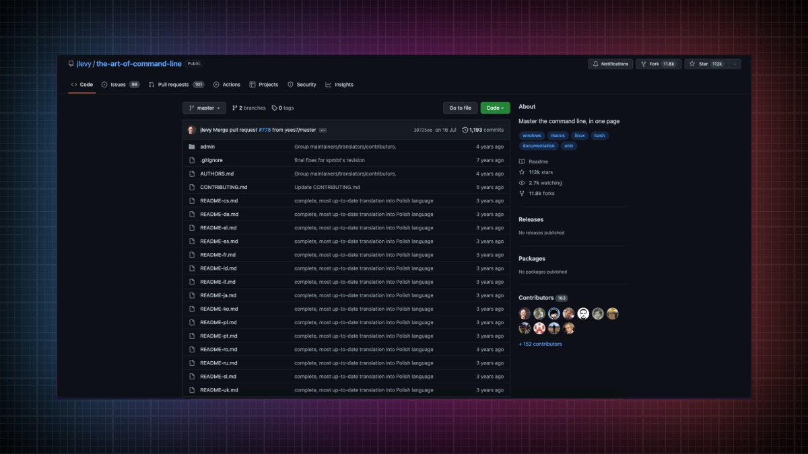The image size is (808, 454).
Task: Open the Packages heading link
Action: pyautogui.click(x=532, y=258)
